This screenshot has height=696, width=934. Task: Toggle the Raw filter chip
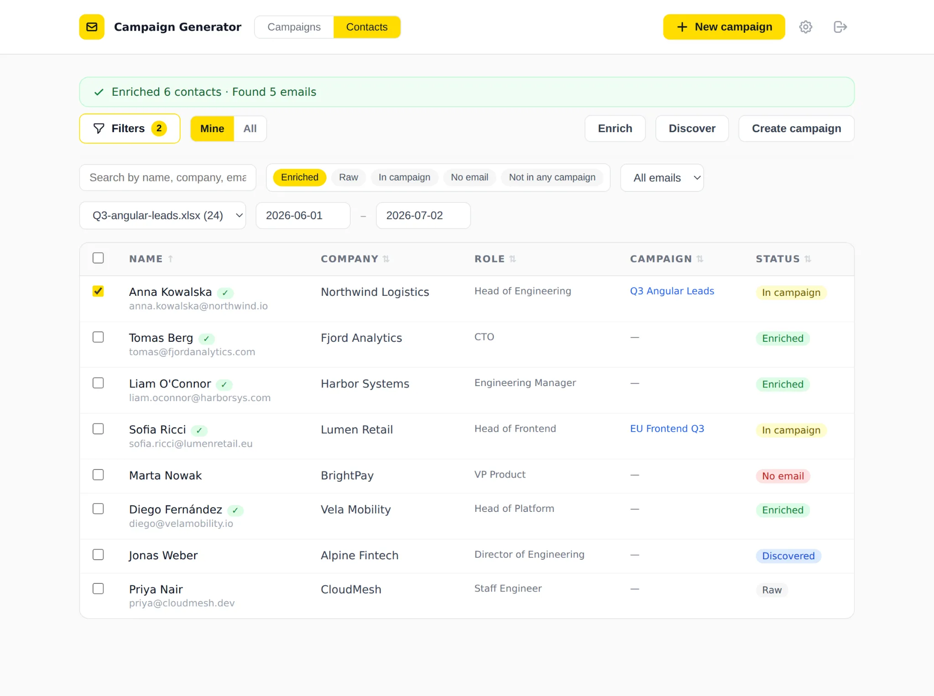click(x=348, y=177)
